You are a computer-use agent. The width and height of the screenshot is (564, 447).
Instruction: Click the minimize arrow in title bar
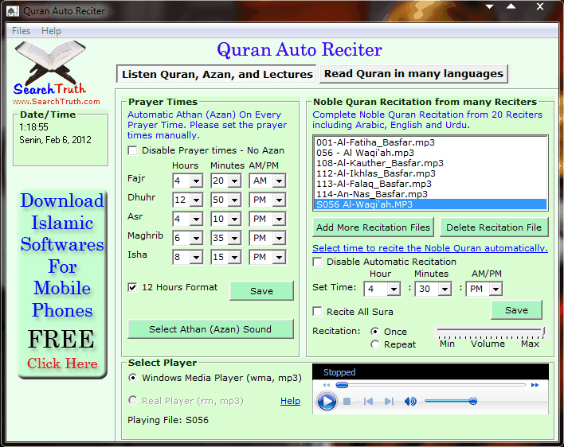click(490, 6)
